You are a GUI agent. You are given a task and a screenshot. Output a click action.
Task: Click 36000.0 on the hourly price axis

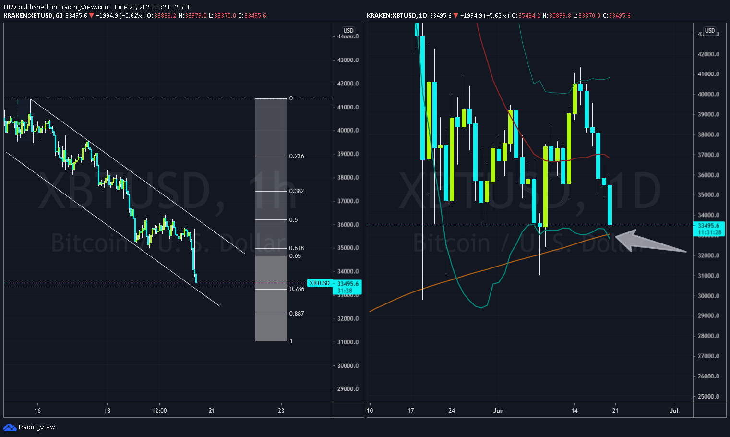[348, 225]
